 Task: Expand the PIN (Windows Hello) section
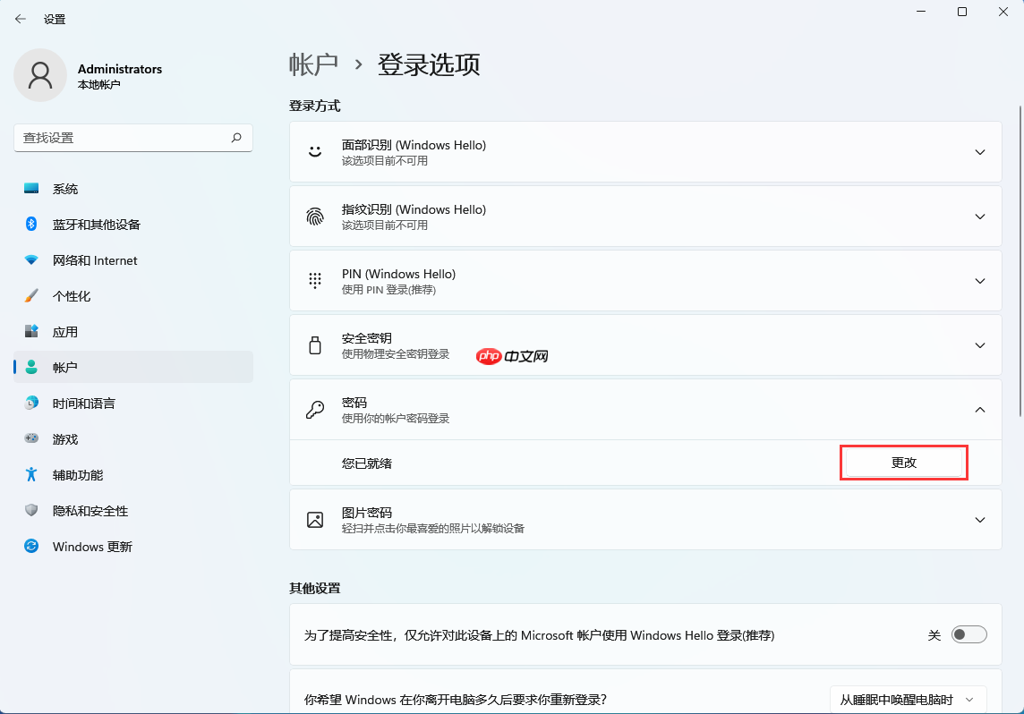click(979, 280)
